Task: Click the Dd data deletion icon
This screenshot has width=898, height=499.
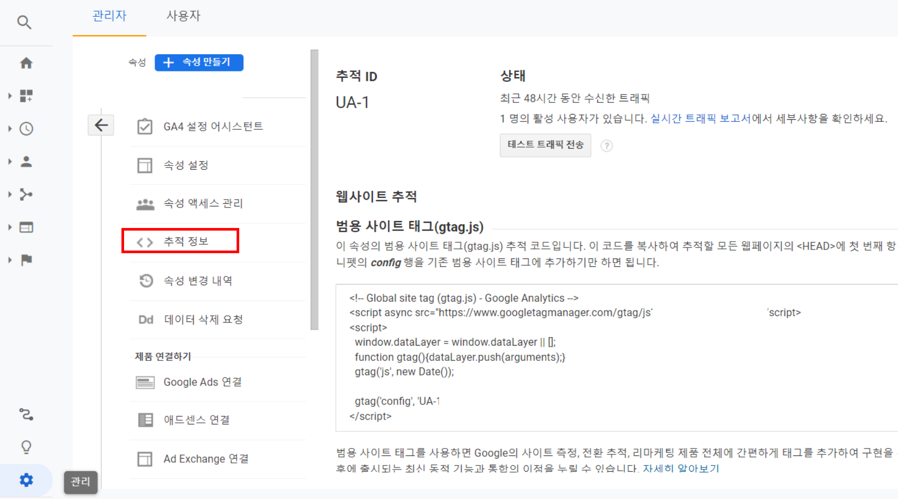Action: tap(146, 319)
